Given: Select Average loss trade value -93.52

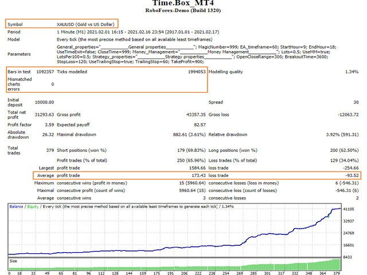Looking at the screenshot, I should coord(352,175).
